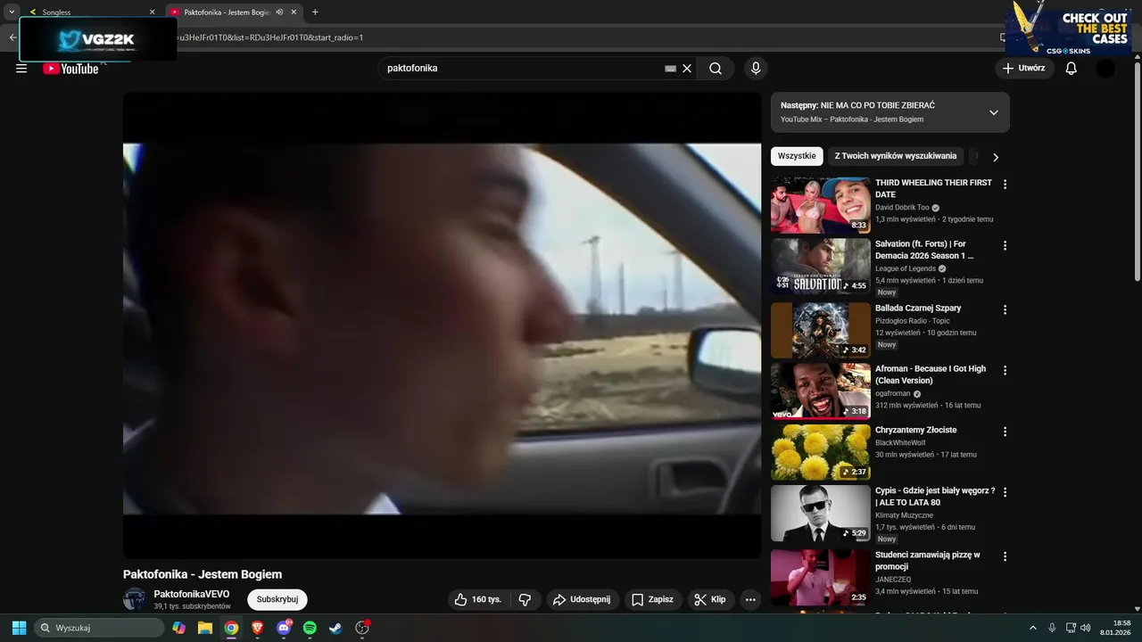Open the microphone indicator in the system tray

click(1052, 628)
